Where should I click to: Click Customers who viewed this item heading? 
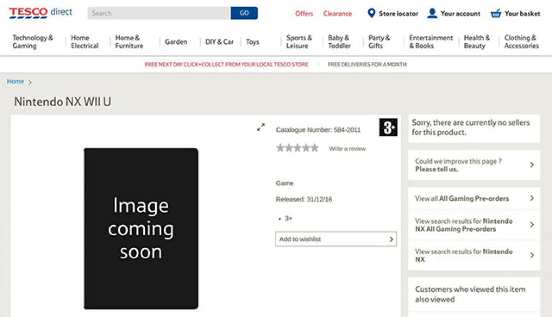(470, 294)
